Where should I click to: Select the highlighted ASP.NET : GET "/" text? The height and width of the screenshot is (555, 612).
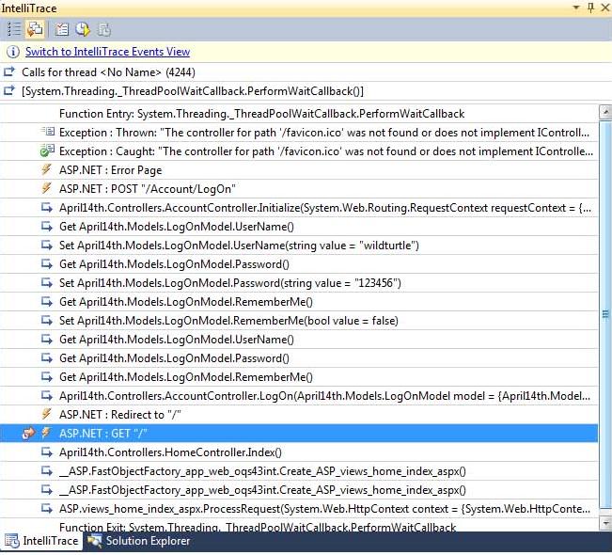click(x=103, y=434)
